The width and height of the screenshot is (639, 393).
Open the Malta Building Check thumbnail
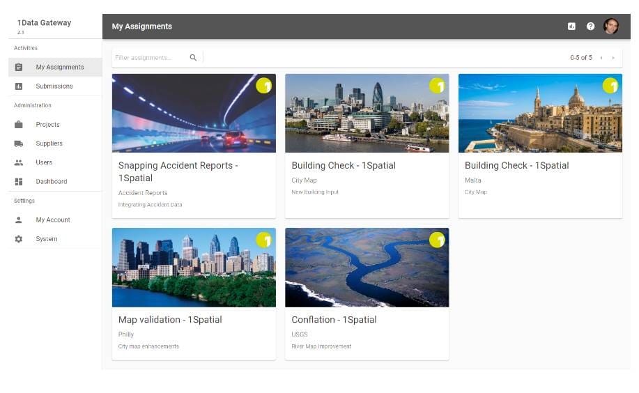point(540,113)
